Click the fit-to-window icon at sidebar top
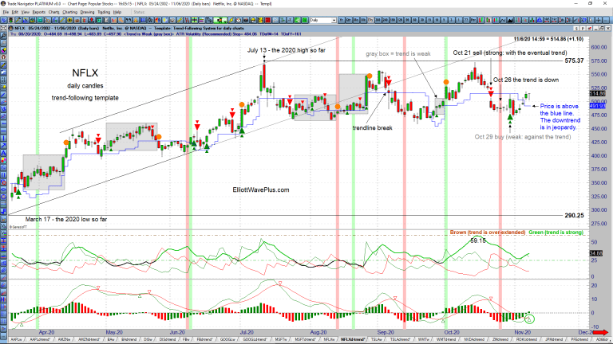Screen dimensions: 613x344 pyautogui.click(x=3, y=28)
